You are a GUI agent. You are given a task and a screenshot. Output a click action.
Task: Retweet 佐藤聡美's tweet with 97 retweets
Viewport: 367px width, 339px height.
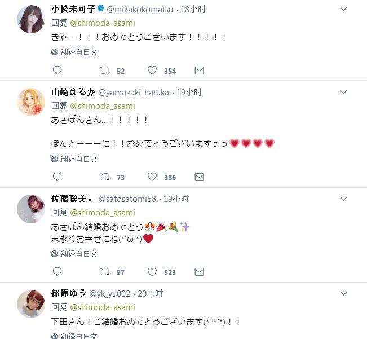tap(104, 271)
